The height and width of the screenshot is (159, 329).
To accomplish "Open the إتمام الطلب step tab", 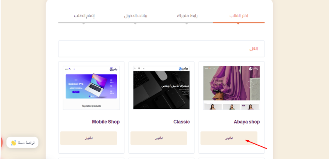I will click(x=84, y=16).
